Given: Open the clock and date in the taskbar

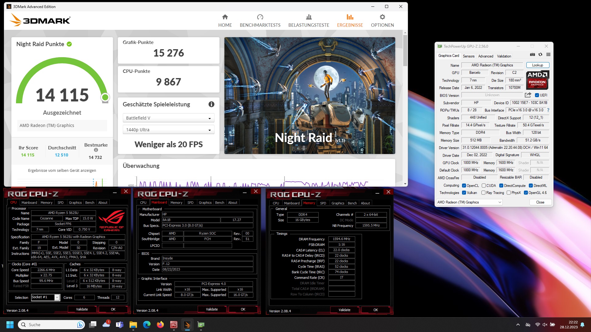Looking at the screenshot, I should (569, 325).
